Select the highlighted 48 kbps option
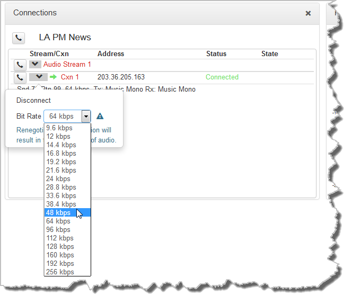 [x=67, y=213]
